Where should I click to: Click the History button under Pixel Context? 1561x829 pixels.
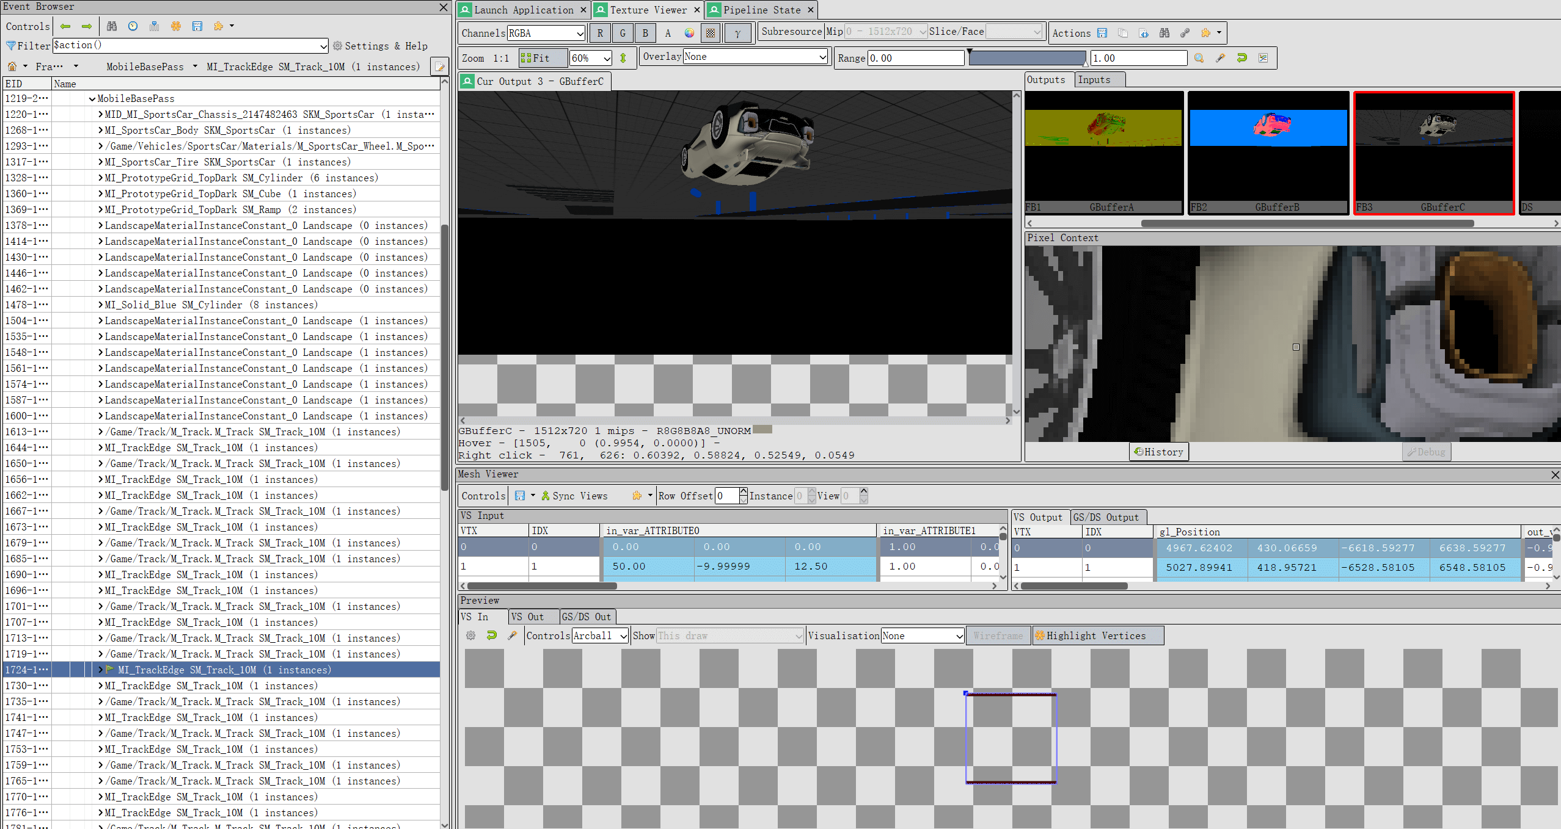(1158, 452)
